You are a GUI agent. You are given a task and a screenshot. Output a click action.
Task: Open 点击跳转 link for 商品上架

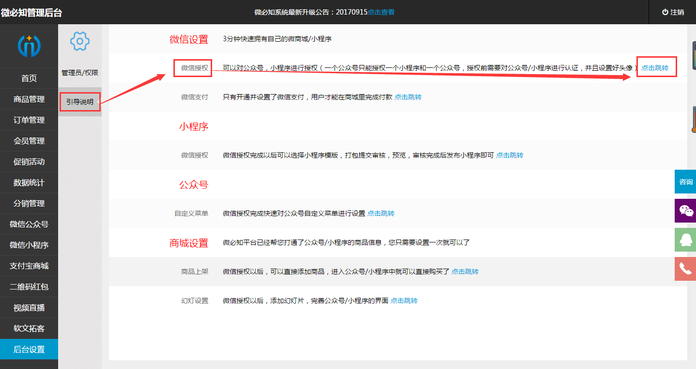coord(465,272)
